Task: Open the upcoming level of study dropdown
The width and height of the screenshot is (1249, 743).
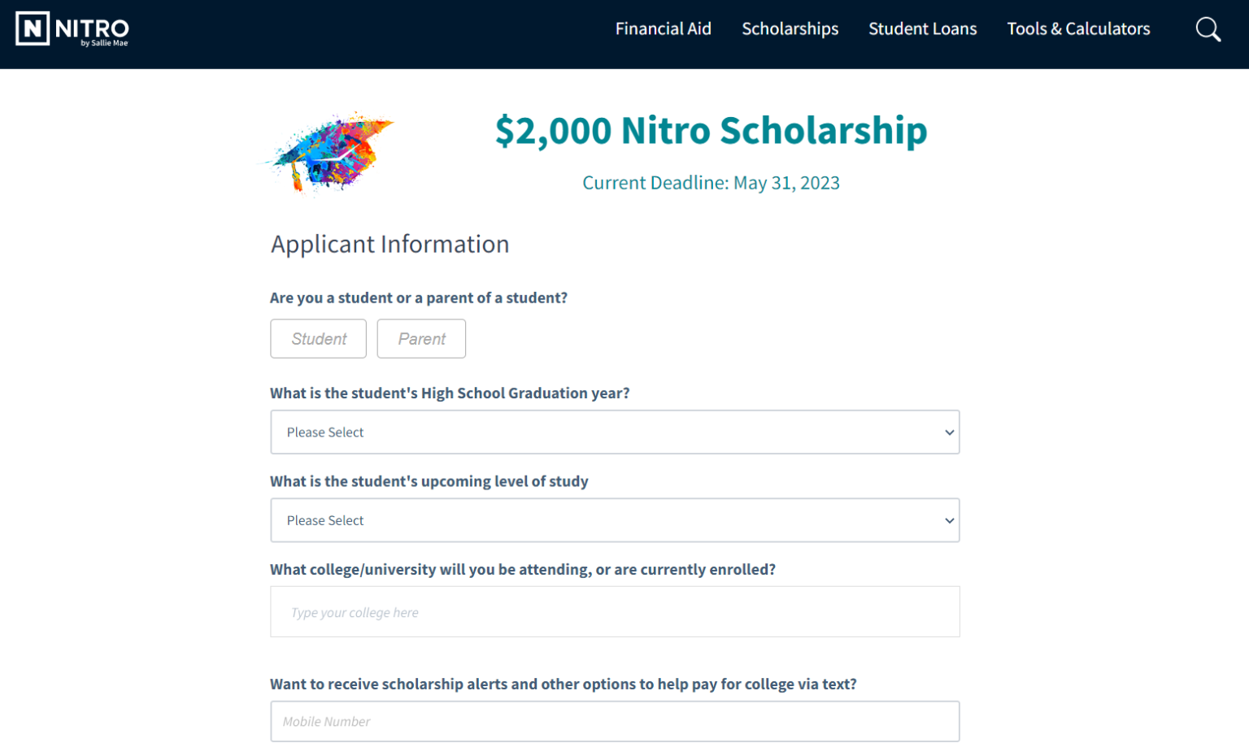Action: (x=615, y=520)
